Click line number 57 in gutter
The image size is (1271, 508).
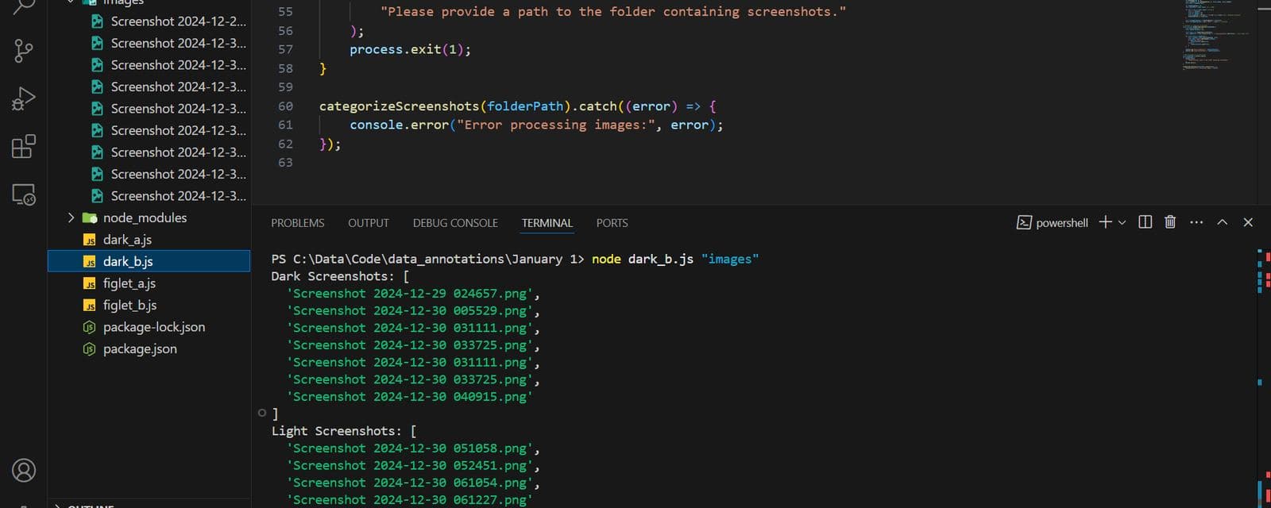click(x=285, y=49)
